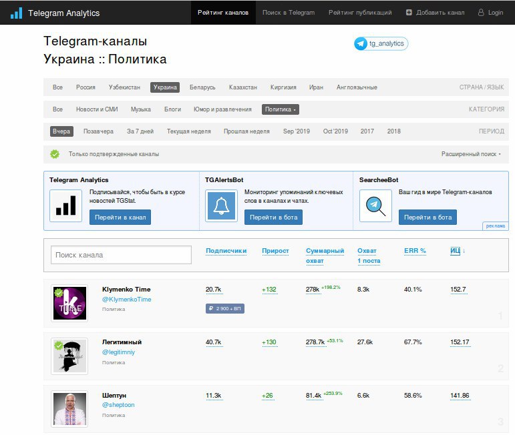Click the tg_analytics badge link
515x435 pixels.
click(381, 43)
